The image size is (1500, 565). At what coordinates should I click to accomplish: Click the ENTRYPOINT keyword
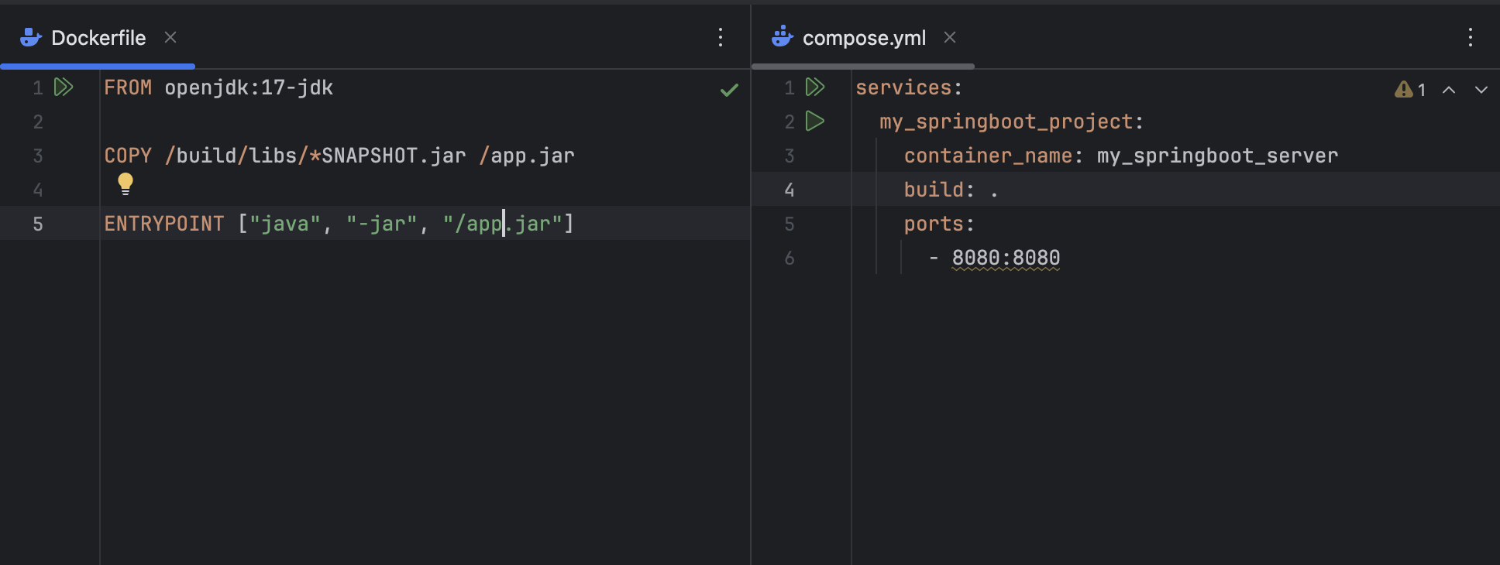pyautogui.click(x=164, y=224)
